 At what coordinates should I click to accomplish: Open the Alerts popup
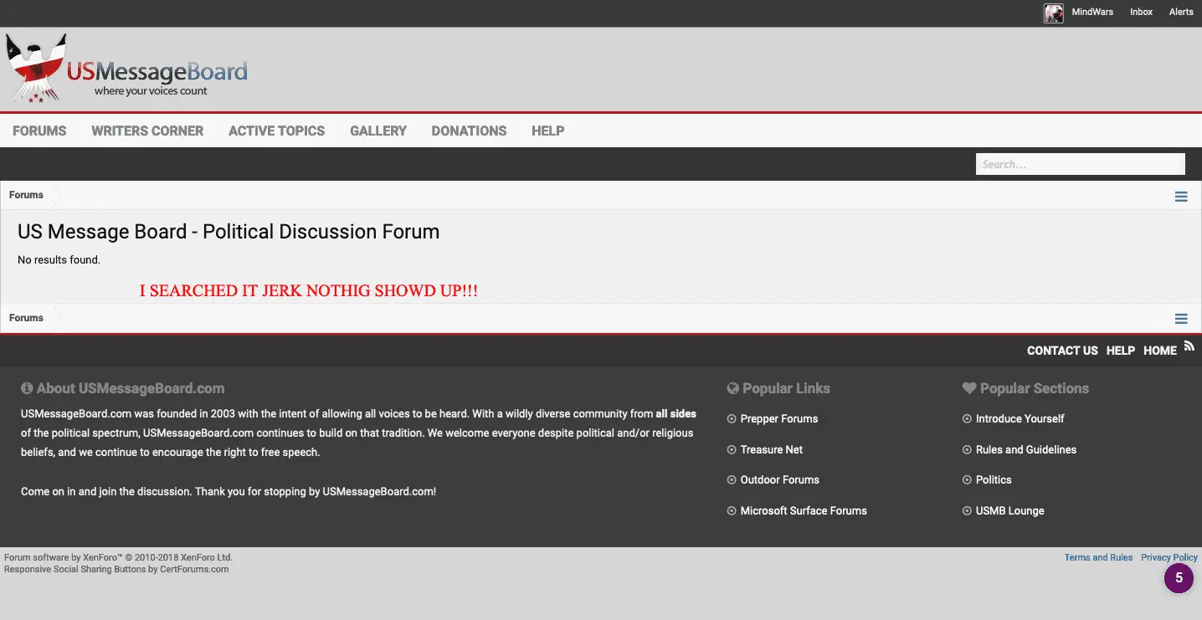click(x=1181, y=13)
